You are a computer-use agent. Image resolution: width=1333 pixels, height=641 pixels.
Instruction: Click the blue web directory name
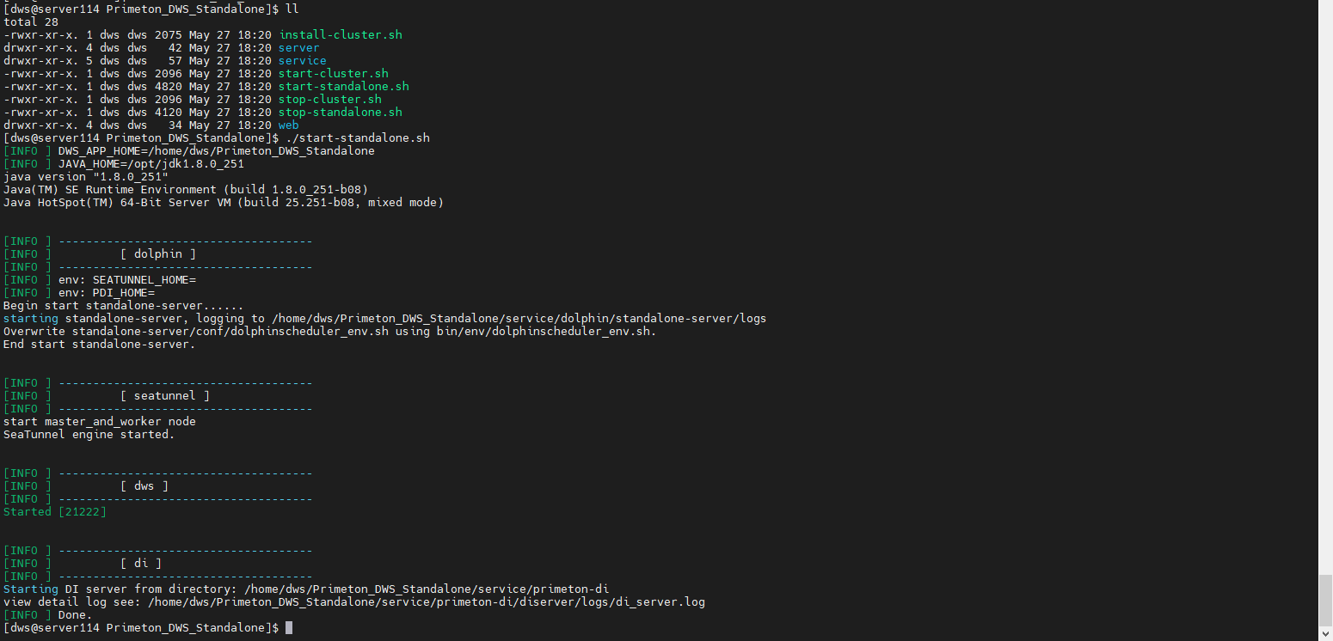pyautogui.click(x=288, y=125)
